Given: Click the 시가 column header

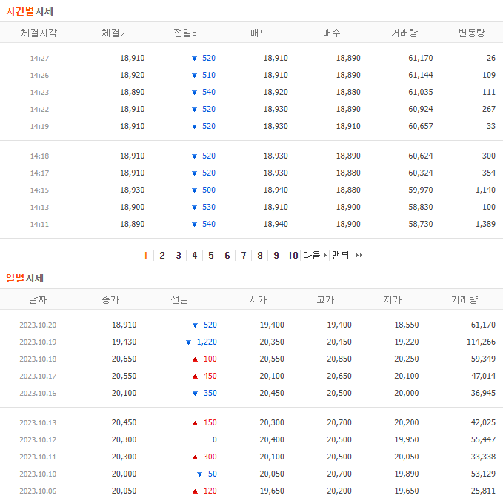Looking at the screenshot, I should pyautogui.click(x=258, y=299).
